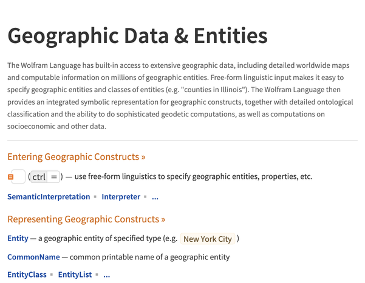
Task: Click the equals key symbol
Action: [x=53, y=177]
